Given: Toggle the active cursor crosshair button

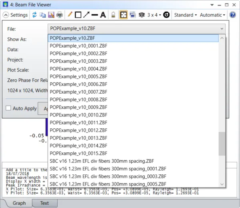Looking at the screenshot, I should [123, 15].
